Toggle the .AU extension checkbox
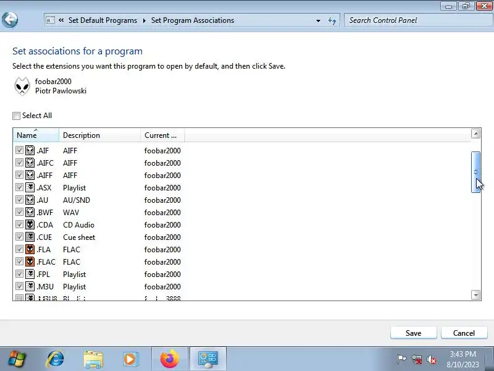The height and width of the screenshot is (371, 494). click(x=19, y=200)
